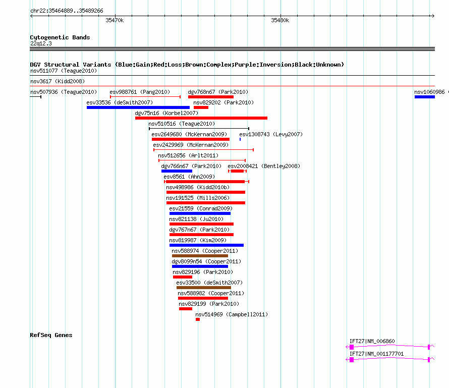Click the black nsv510516 (Teague2010) span line
Screen dimensions: 449x388
(199, 129)
